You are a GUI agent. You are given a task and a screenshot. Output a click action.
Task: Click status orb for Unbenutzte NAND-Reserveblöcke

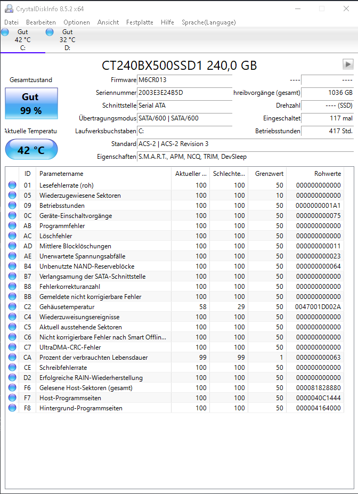coord(12,266)
